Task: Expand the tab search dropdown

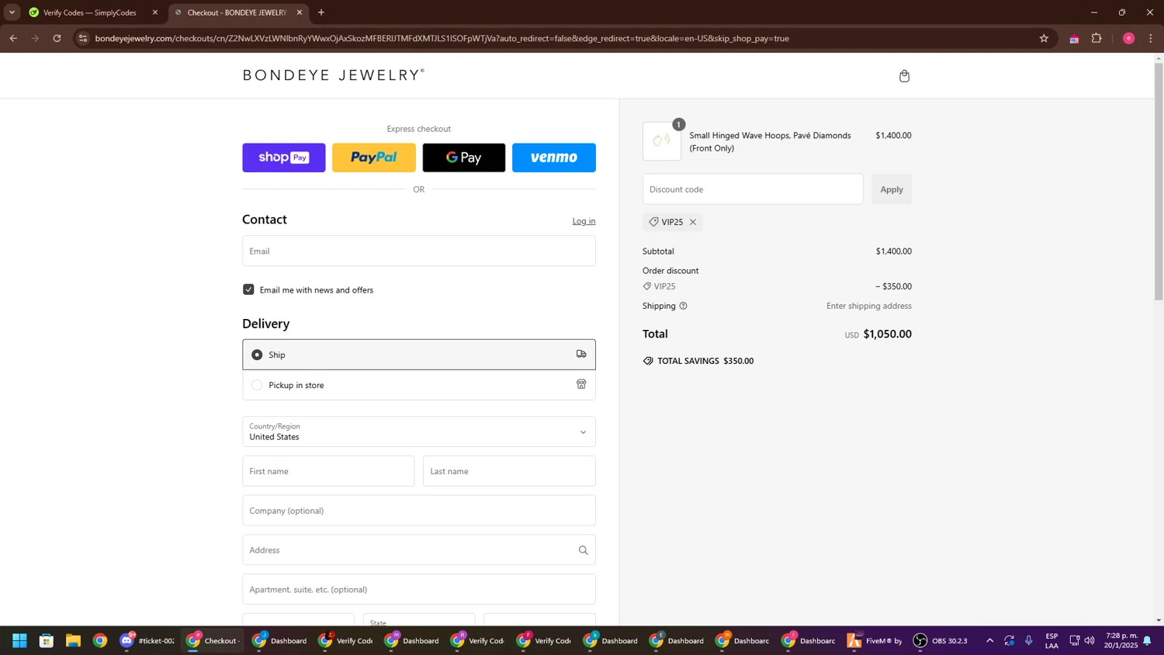Action: click(12, 12)
